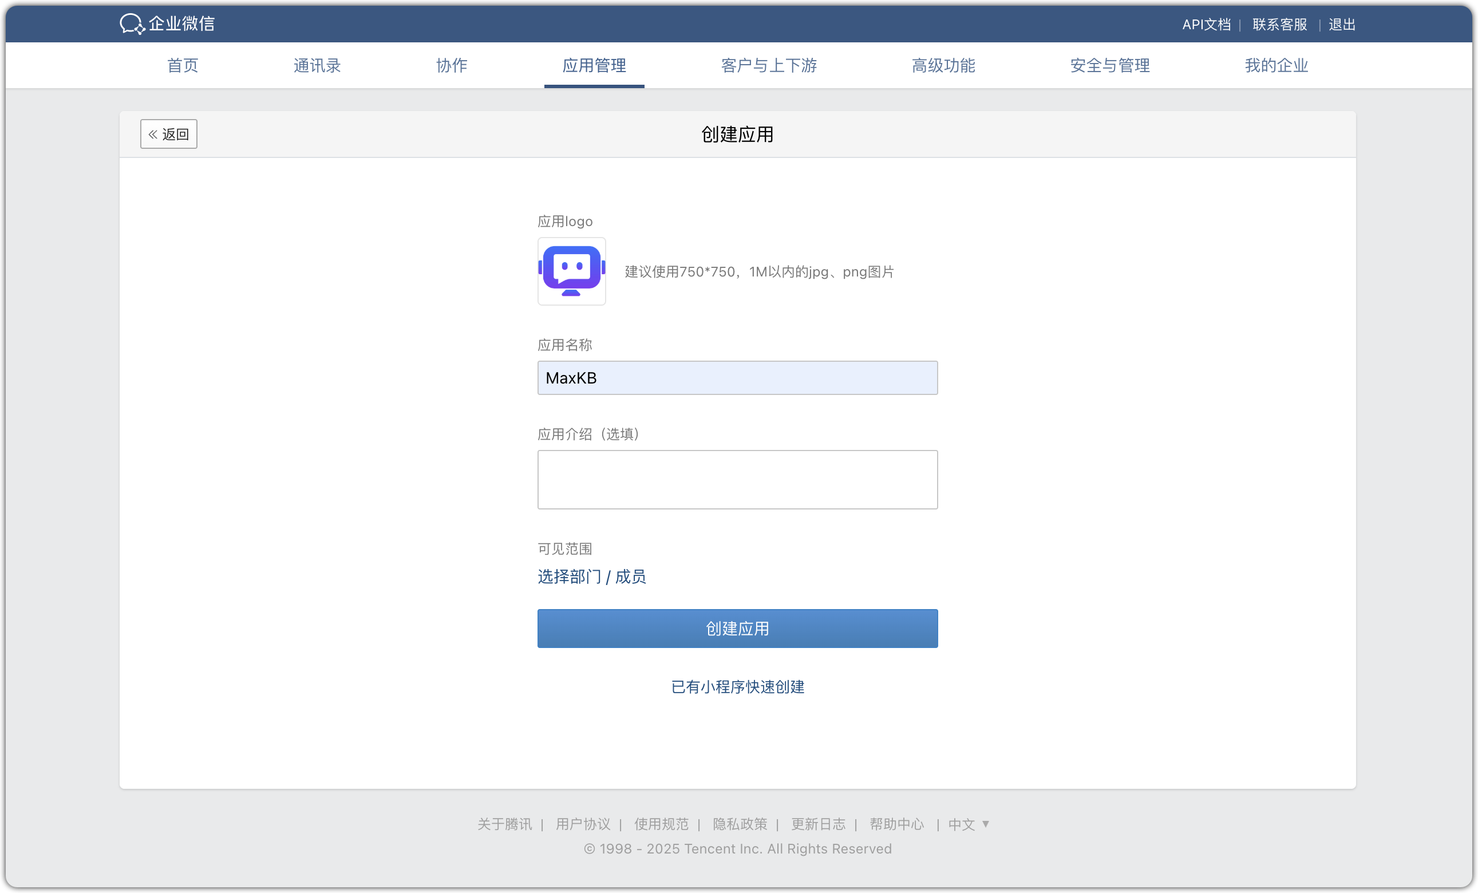Focus the 应用名称 input field
Viewport: 1478px width, 893px height.
point(737,378)
